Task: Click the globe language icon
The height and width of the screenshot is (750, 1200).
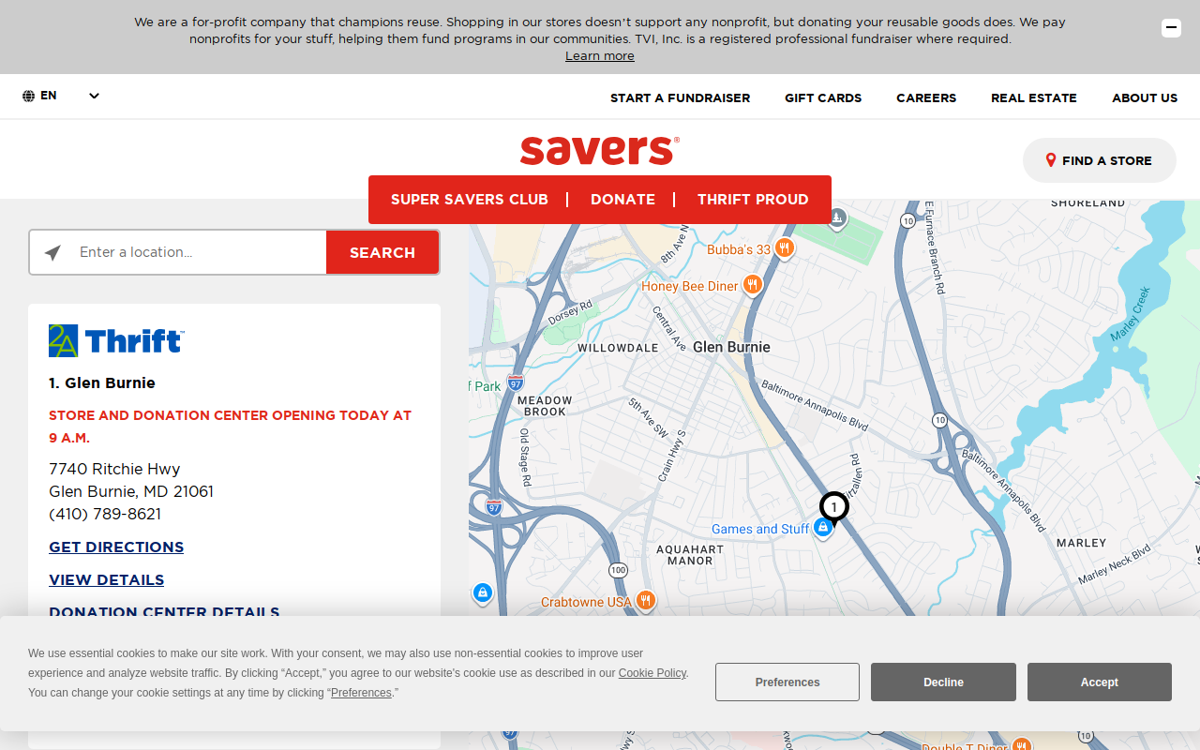Action: 29,96
